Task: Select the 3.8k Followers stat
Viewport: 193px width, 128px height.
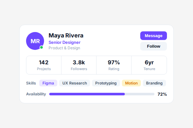Action: pos(79,65)
